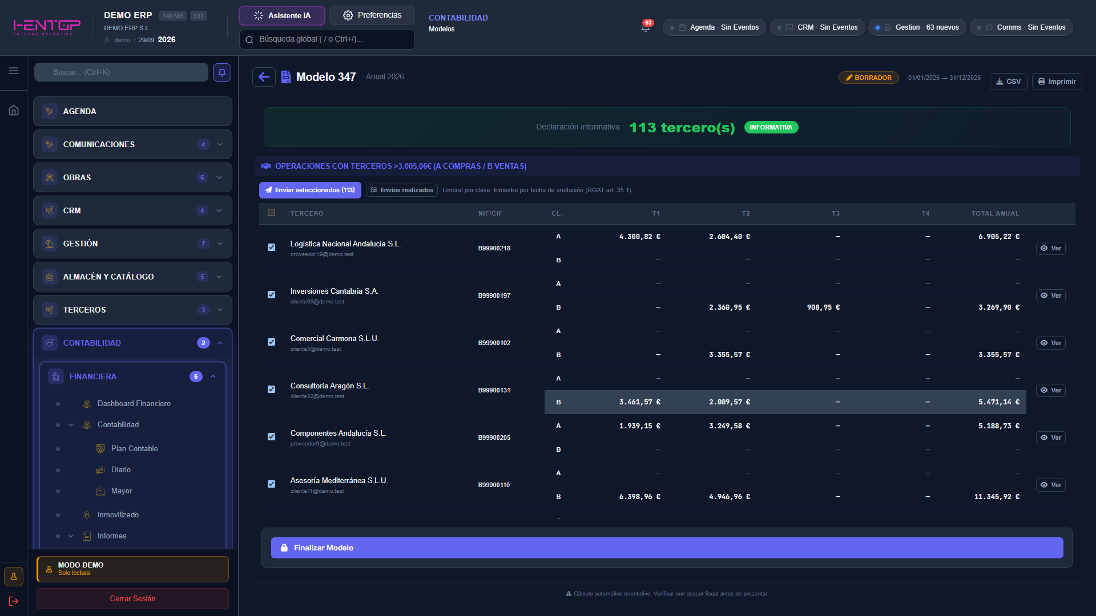Image resolution: width=1096 pixels, height=616 pixels.
Task: Export using the CSV button
Action: coord(1009,82)
